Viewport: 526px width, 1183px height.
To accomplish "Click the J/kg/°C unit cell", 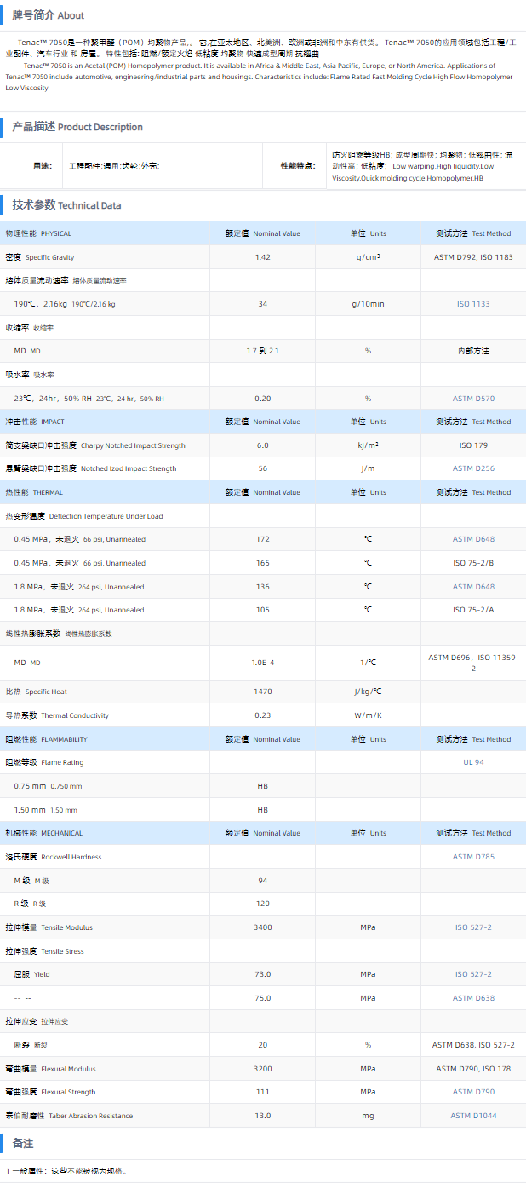I will tap(369, 692).
